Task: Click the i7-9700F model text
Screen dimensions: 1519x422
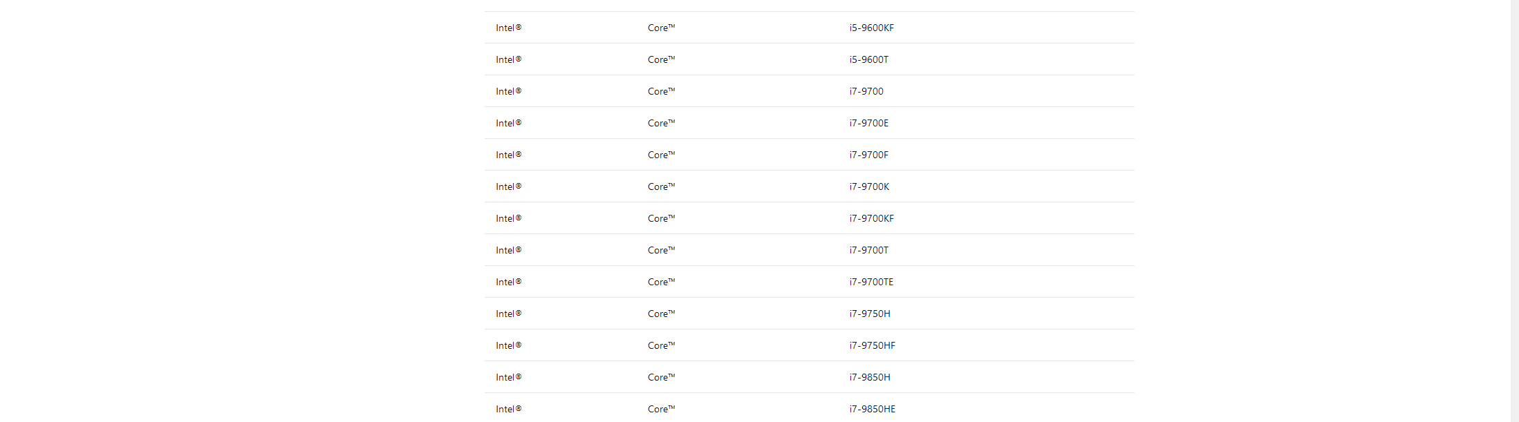Action: click(x=868, y=155)
